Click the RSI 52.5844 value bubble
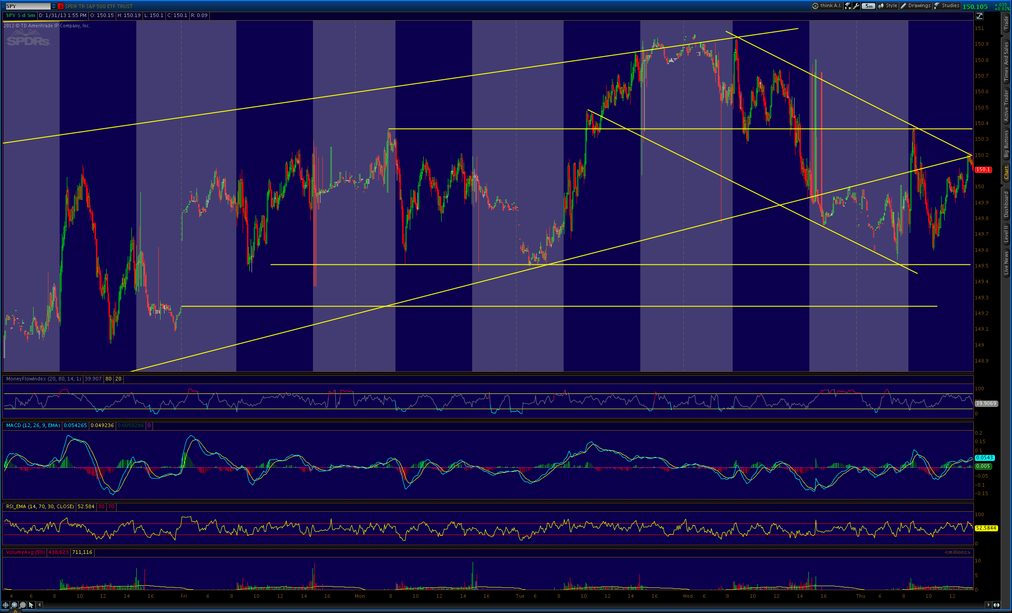The image size is (1012, 613). pyautogui.click(x=986, y=528)
